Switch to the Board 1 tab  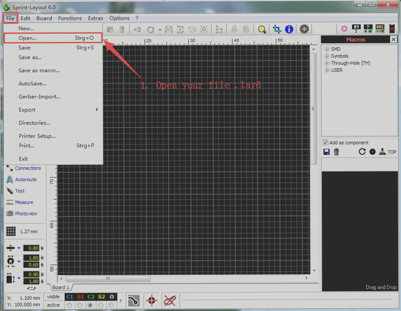point(60,287)
